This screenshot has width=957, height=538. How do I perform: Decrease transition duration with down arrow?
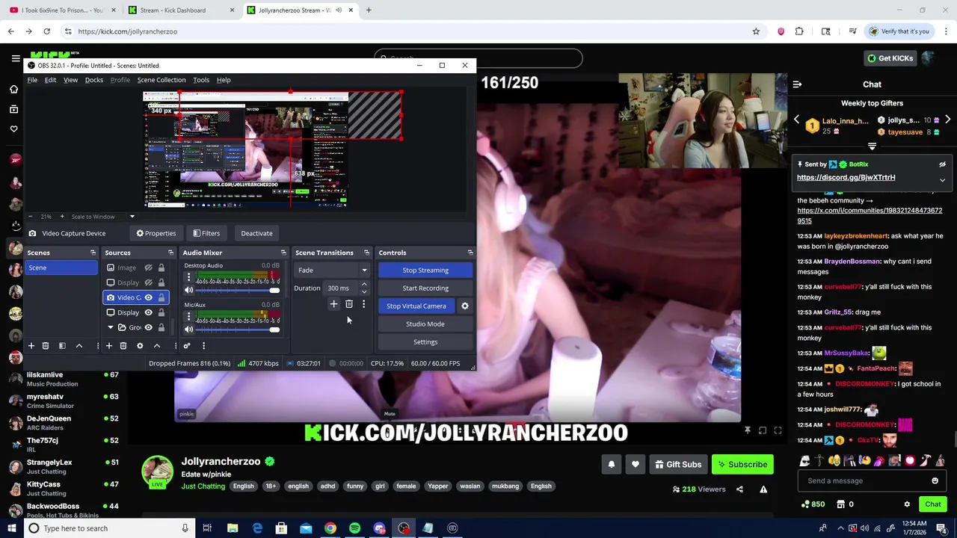364,291
